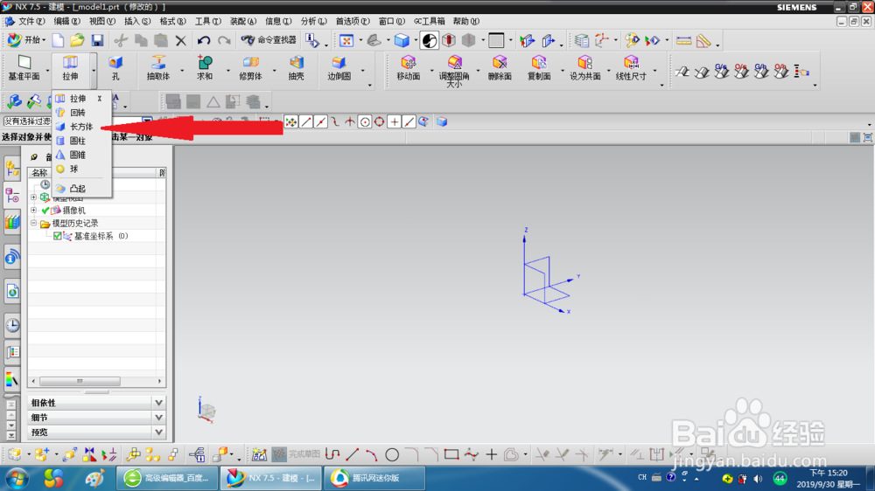Open the reuse library books tab
This screenshot has height=491, width=875.
(12, 223)
